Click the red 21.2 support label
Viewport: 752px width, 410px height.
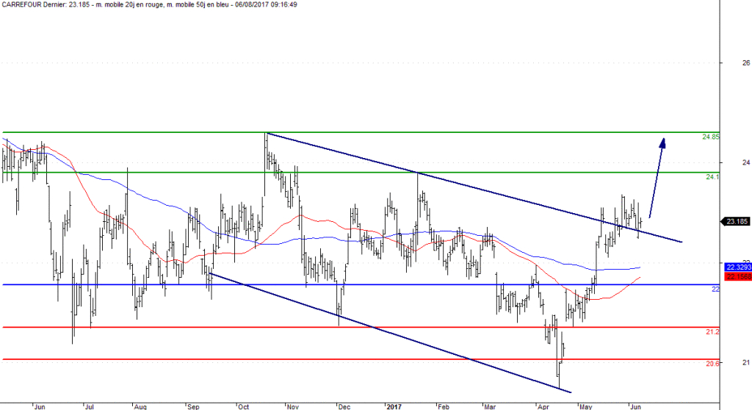(712, 331)
